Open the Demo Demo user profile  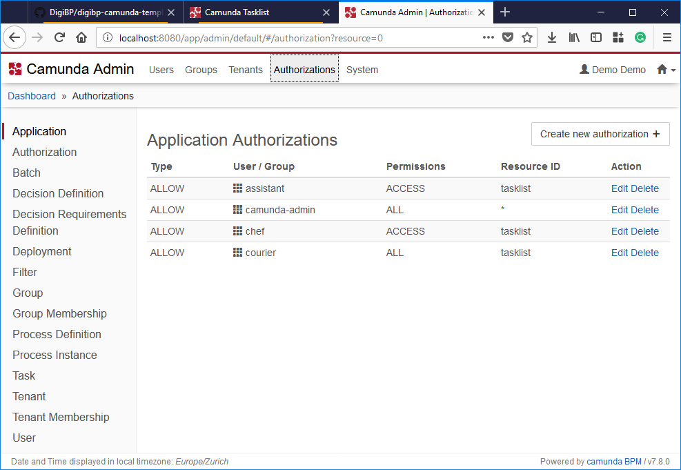pyautogui.click(x=613, y=70)
